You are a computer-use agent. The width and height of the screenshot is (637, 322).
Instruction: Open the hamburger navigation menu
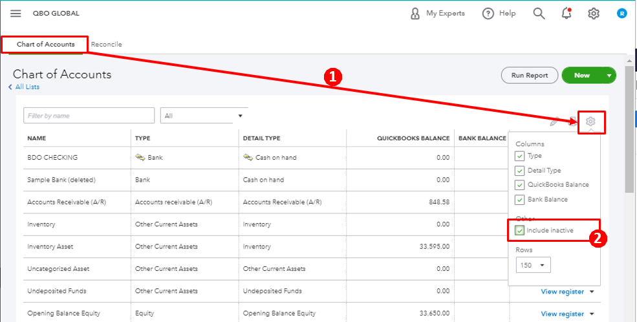16,14
